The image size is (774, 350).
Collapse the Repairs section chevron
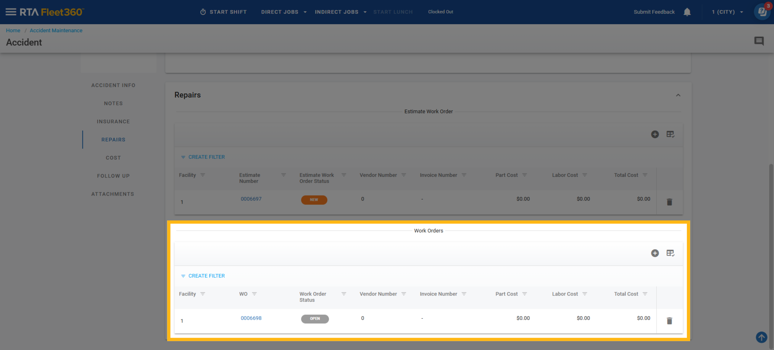coord(678,95)
